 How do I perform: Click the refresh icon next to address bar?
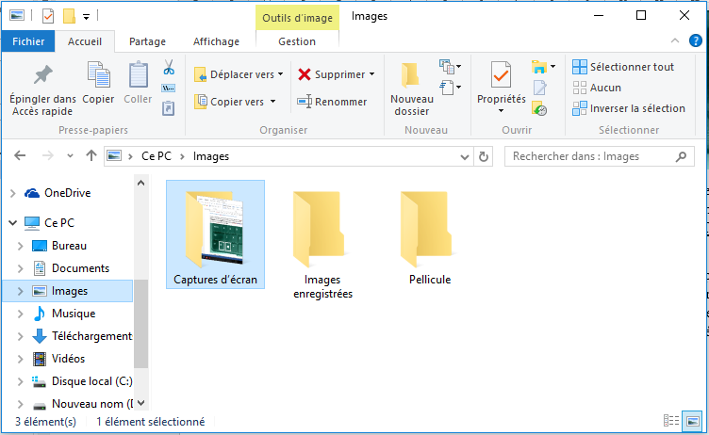[484, 156]
